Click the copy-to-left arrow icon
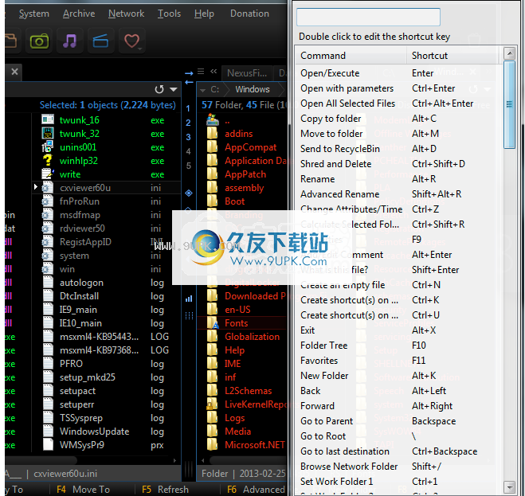The height and width of the screenshot is (496, 525). coord(189,82)
